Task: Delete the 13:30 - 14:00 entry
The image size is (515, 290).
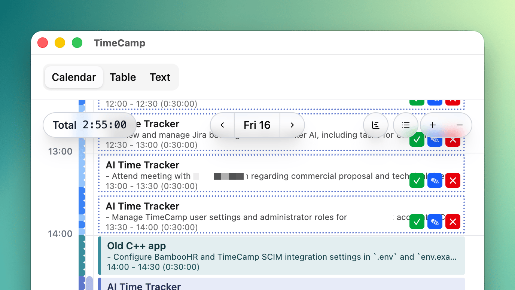Action: pyautogui.click(x=453, y=222)
